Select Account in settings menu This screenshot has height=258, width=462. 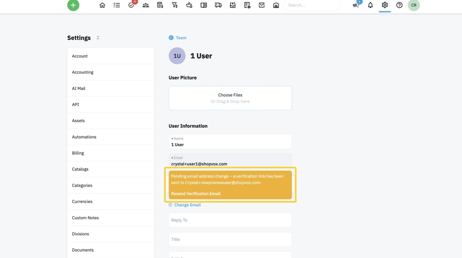[x=111, y=56]
